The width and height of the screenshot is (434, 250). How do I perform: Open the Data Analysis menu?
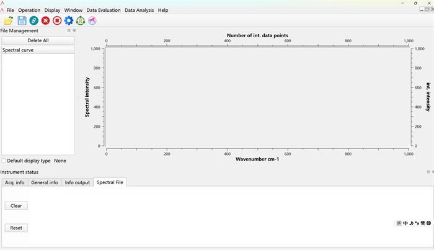click(x=139, y=10)
